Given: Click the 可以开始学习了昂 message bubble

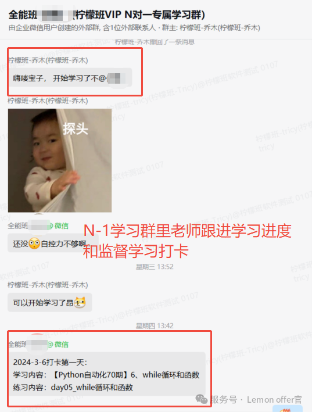Looking at the screenshot, I should [x=50, y=302].
